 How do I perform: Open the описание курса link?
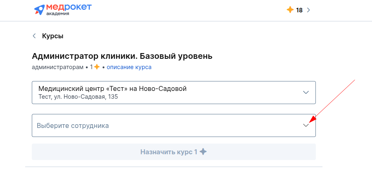tap(129, 67)
